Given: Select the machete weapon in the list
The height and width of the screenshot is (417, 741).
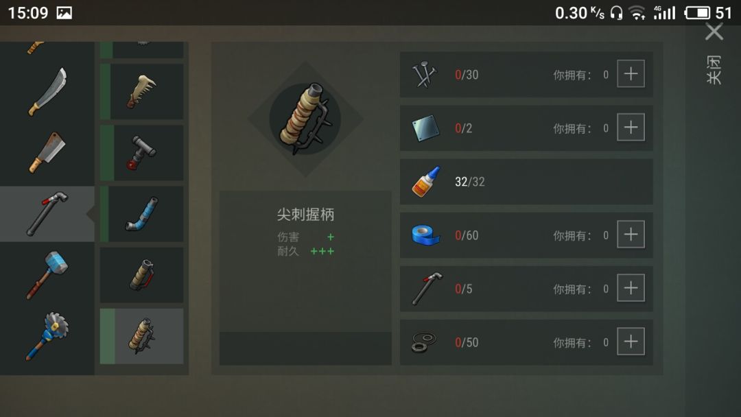Looking at the screenshot, I should coord(47,92).
